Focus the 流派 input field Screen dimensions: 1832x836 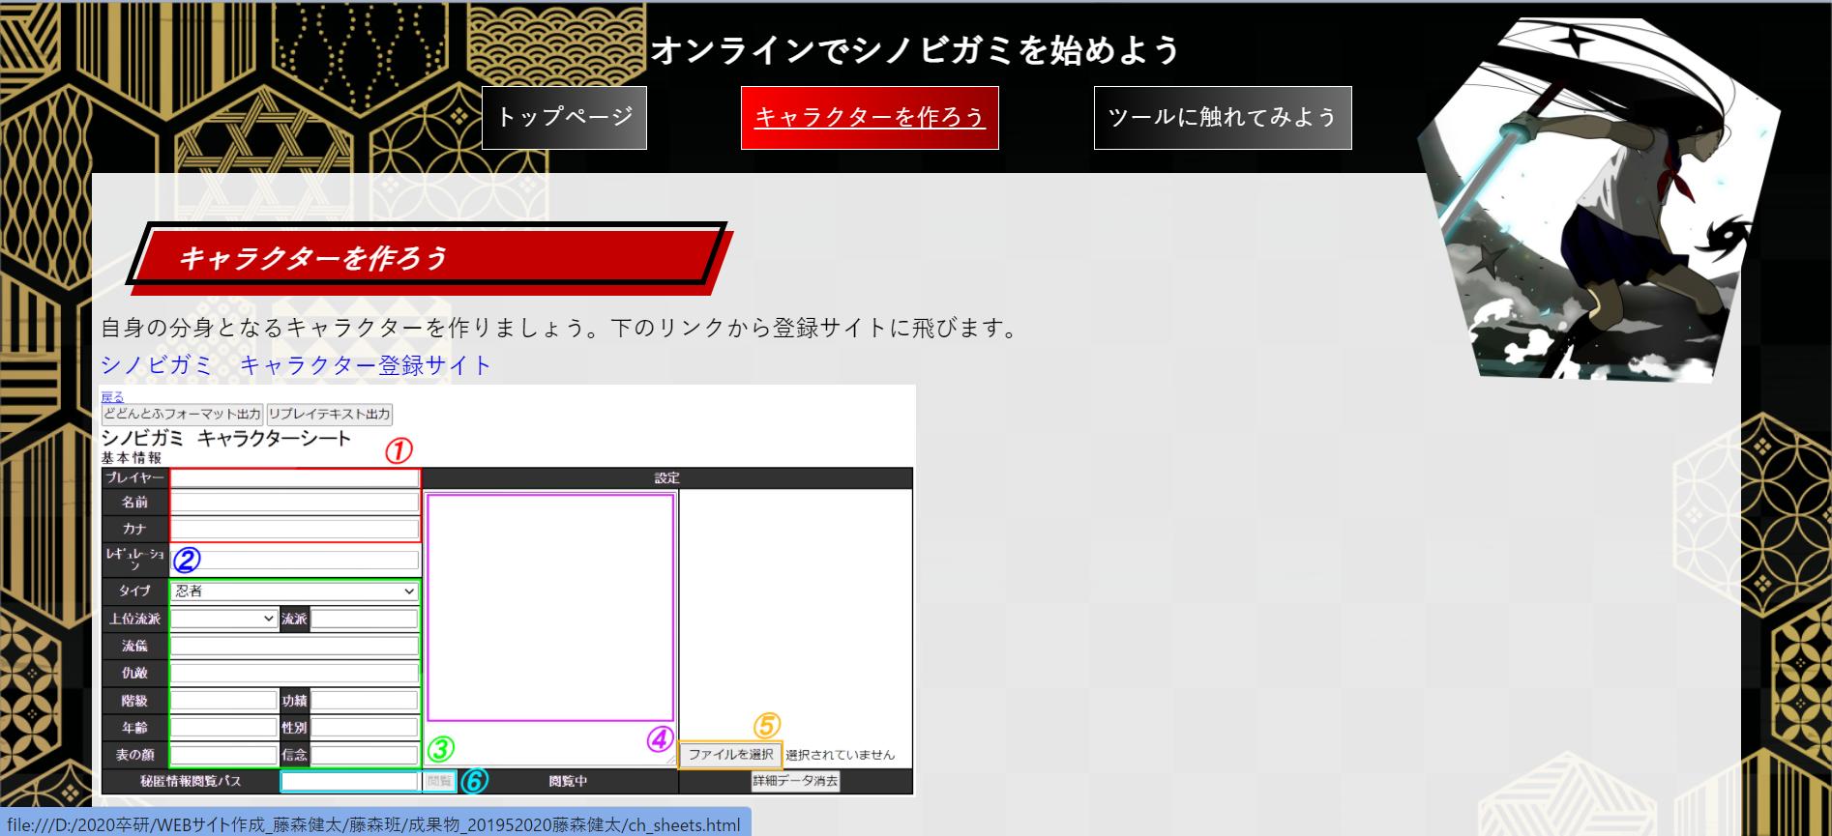(365, 619)
